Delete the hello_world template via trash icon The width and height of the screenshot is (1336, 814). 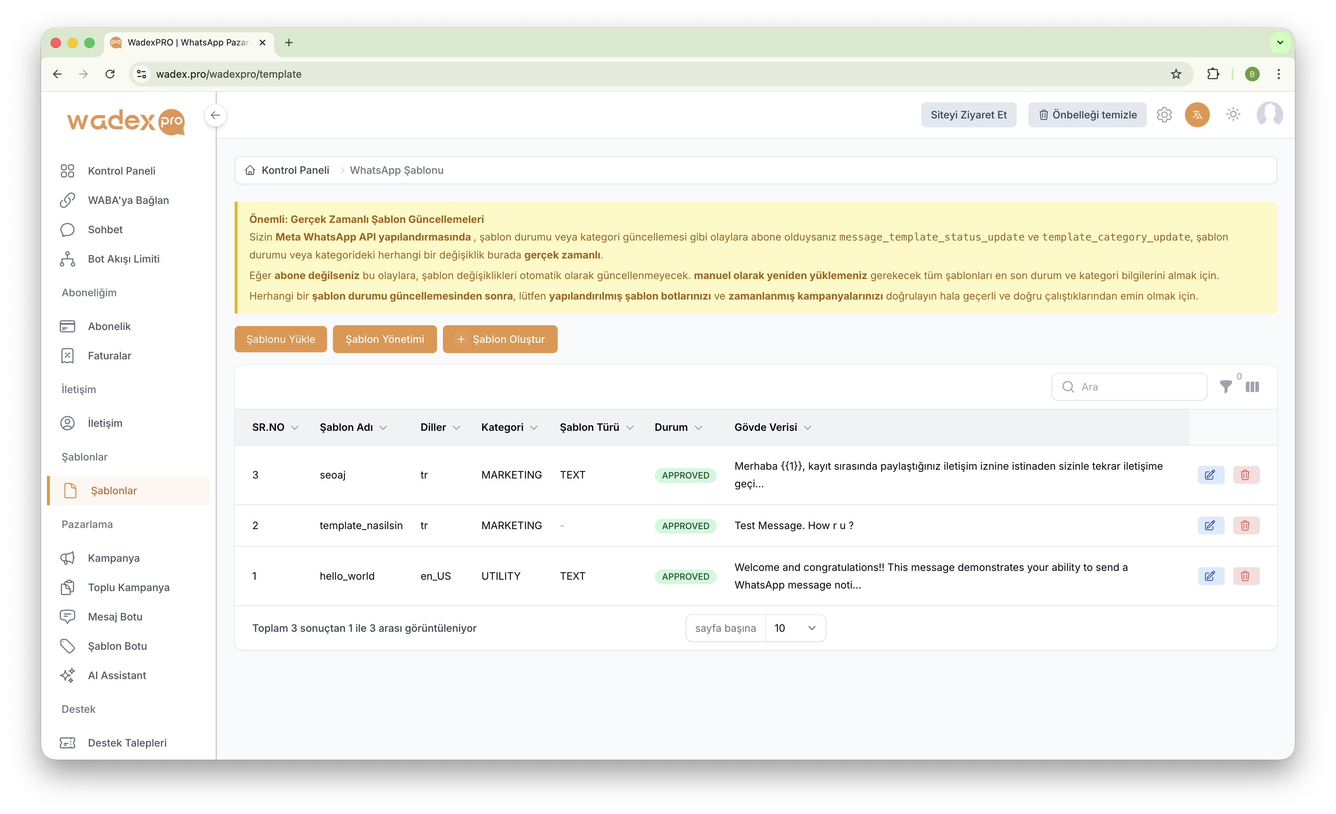[x=1245, y=576]
